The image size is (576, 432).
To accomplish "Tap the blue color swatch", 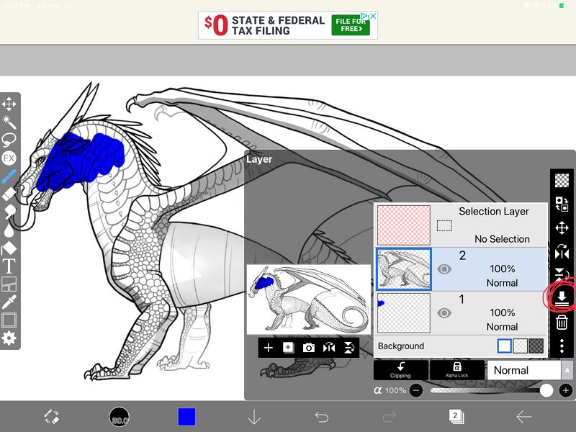I will [x=186, y=417].
